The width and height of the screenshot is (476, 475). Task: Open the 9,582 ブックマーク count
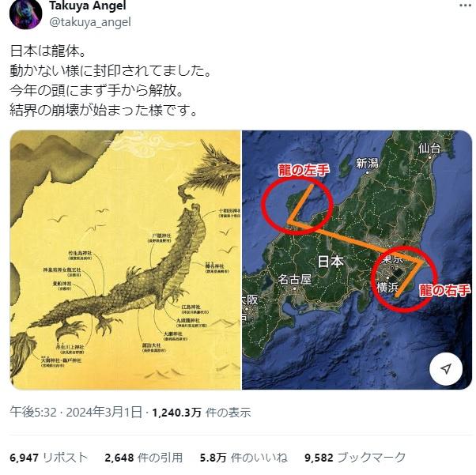pyautogui.click(x=355, y=458)
